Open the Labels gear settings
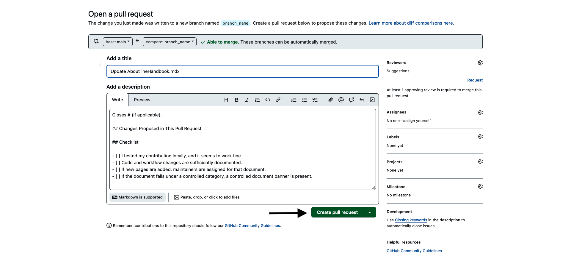The height and width of the screenshot is (256, 571). [x=480, y=137]
